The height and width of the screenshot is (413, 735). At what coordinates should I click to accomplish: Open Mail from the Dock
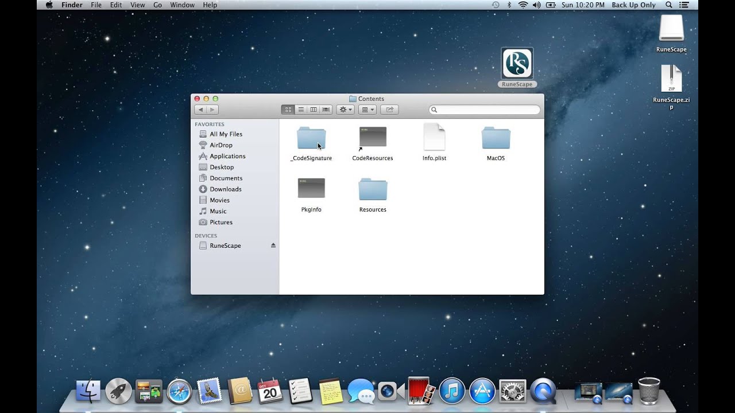pos(210,391)
